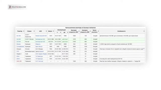
Task: Sort by Электрич. мощность МВт arrow
Action: [90, 31]
